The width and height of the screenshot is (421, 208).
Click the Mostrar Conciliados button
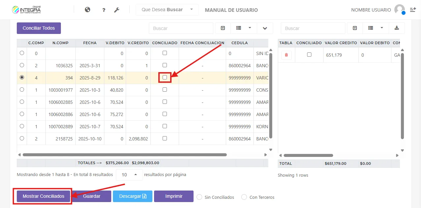(x=43, y=196)
